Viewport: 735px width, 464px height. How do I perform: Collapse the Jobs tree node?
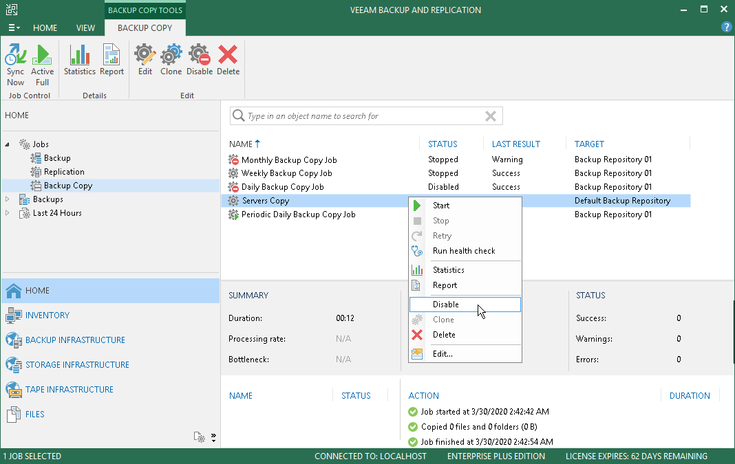coord(7,144)
